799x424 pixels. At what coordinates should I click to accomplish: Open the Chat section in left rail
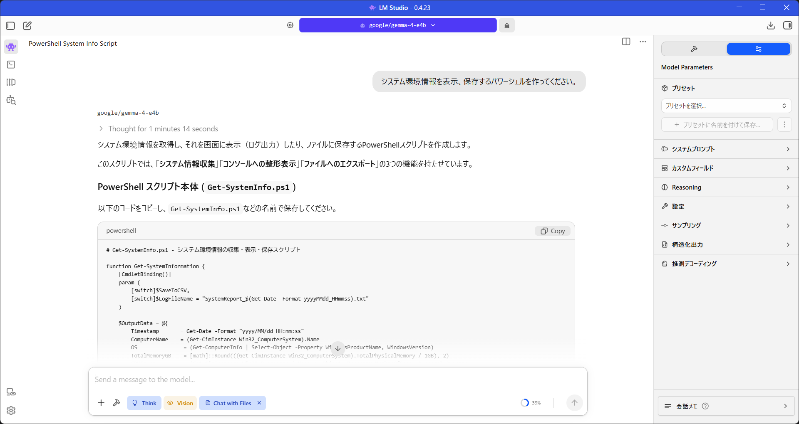(x=11, y=47)
